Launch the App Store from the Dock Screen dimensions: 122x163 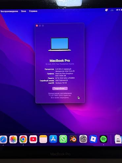tap(53, 139)
